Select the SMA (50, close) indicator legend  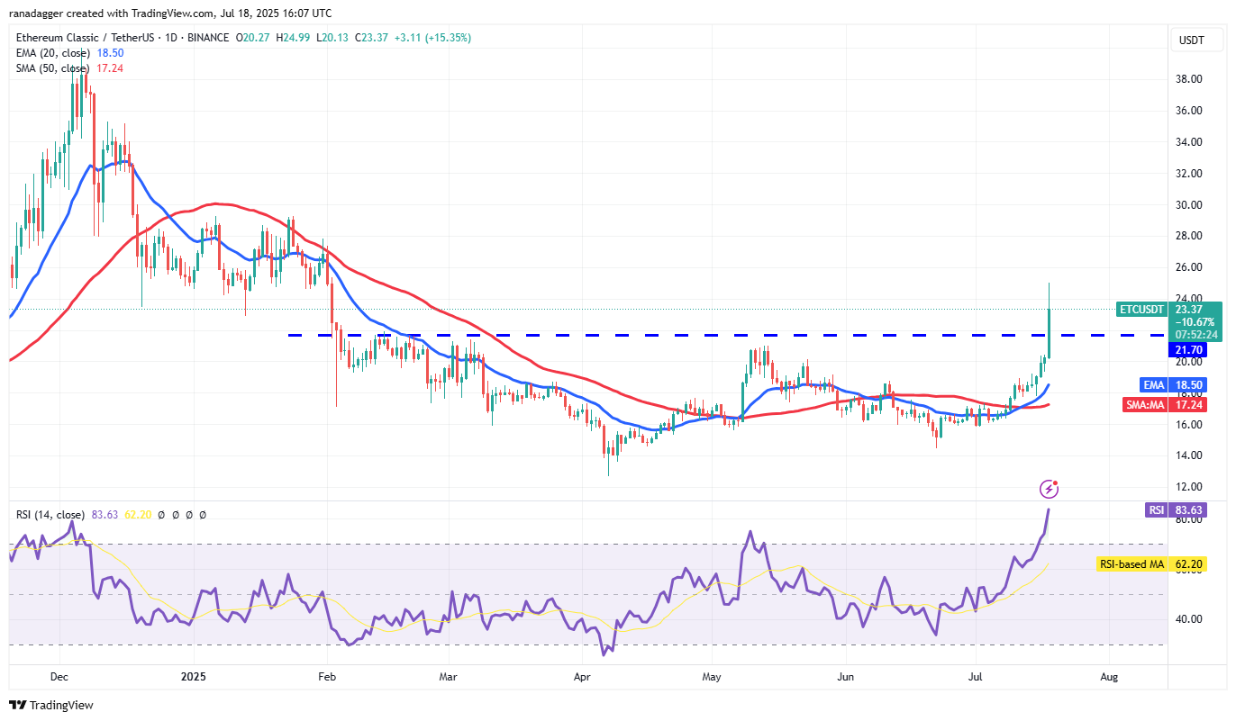click(50, 68)
